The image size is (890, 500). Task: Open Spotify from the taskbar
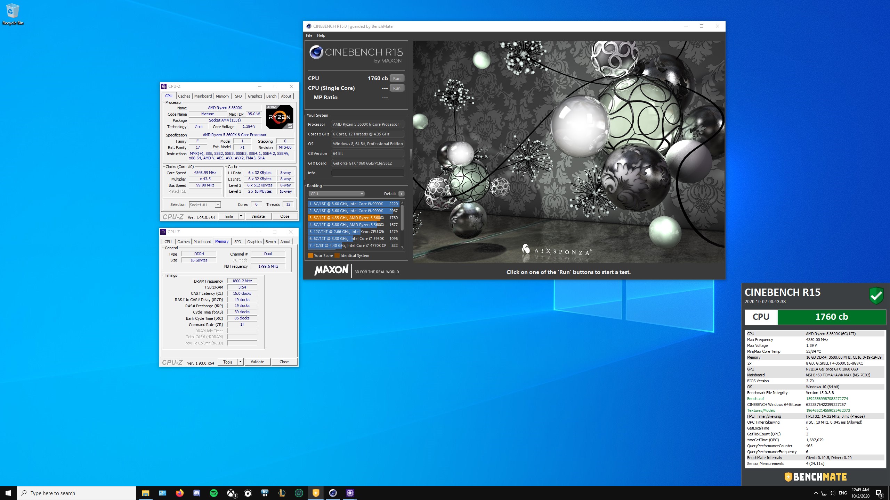point(214,493)
